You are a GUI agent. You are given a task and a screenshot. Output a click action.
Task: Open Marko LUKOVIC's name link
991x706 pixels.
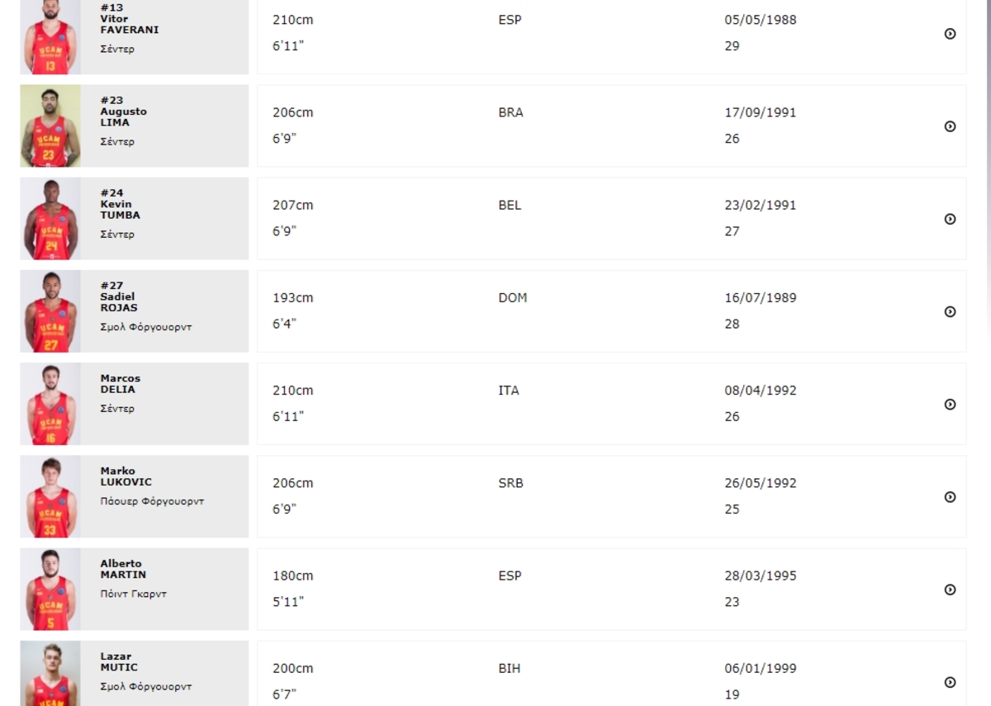(x=126, y=476)
